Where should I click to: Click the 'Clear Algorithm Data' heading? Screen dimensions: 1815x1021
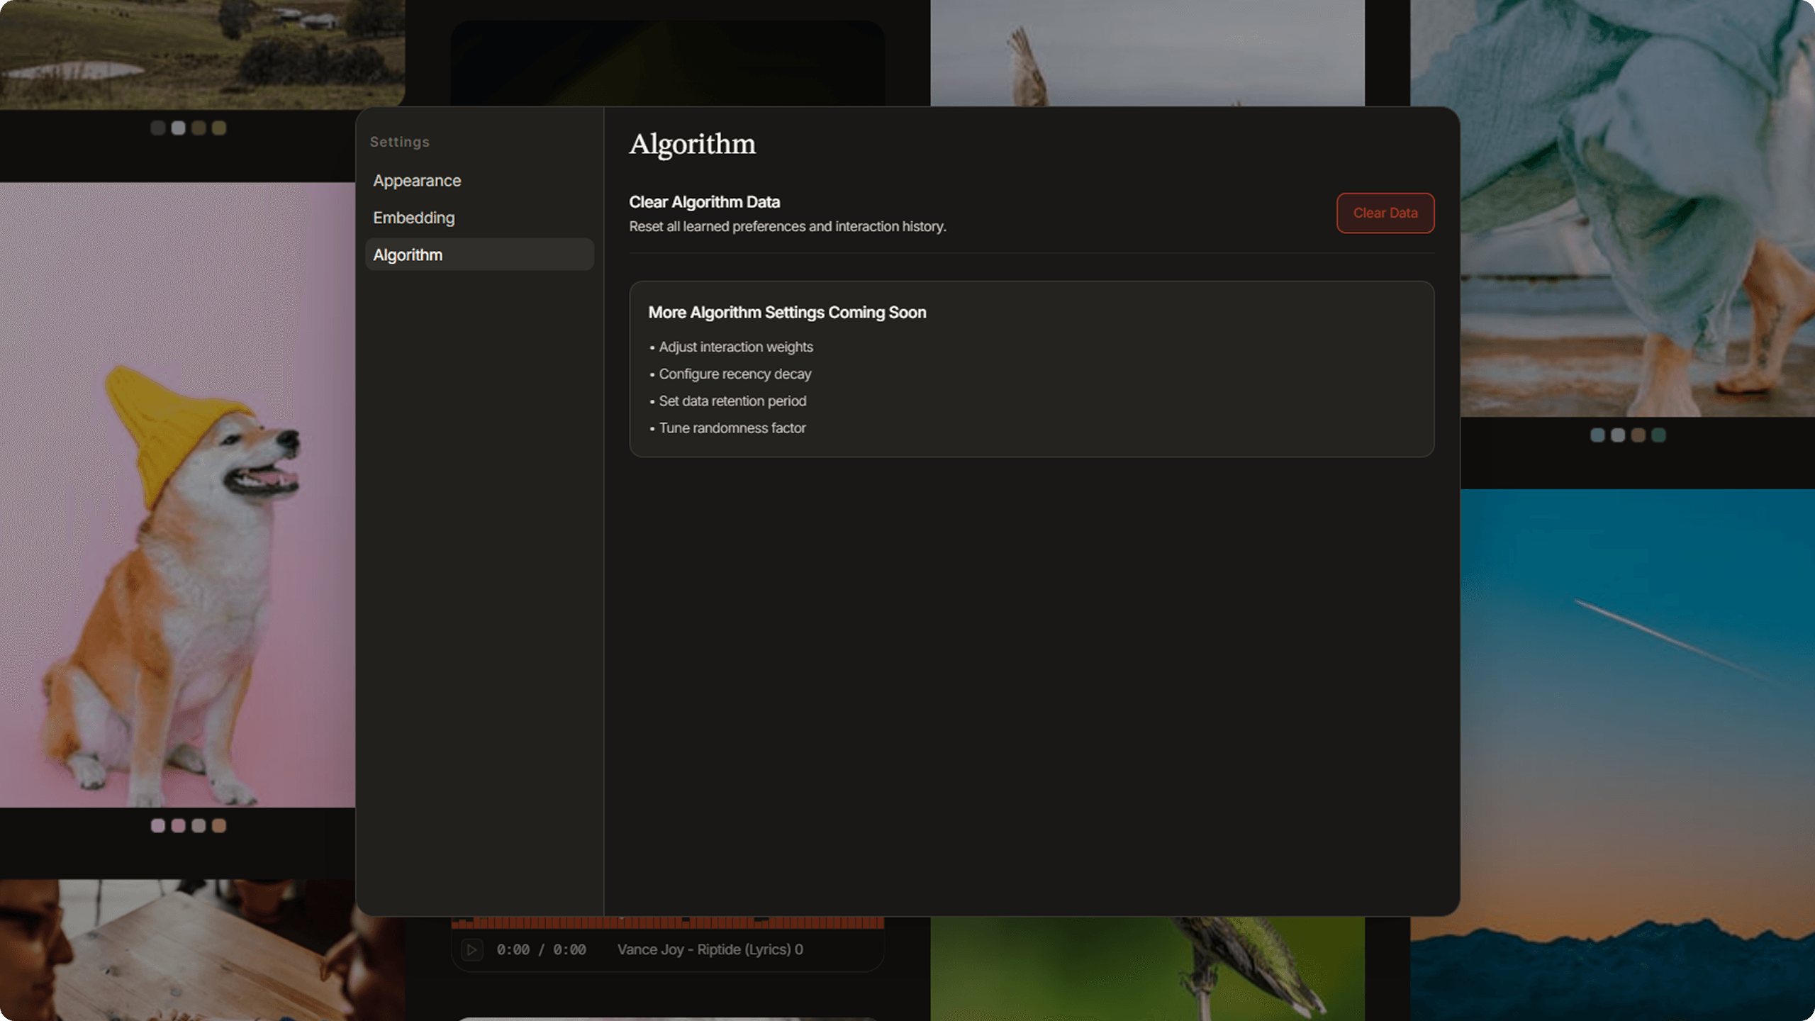coord(704,202)
